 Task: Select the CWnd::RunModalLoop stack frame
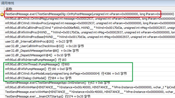(x=66, y=73)
